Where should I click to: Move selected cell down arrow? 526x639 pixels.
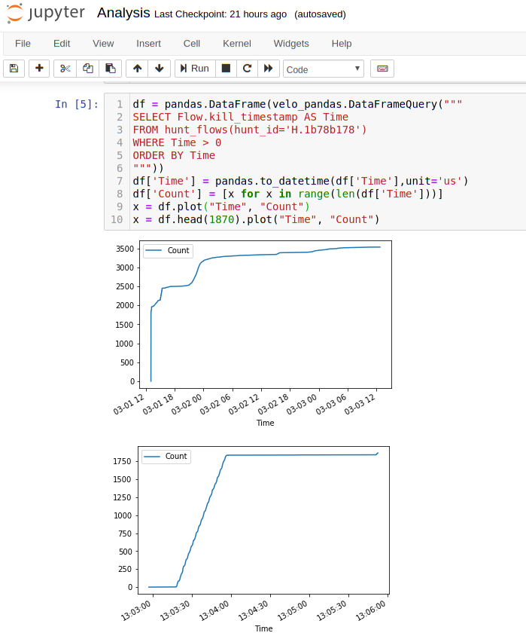pos(159,69)
